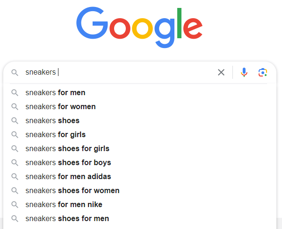Pick the 'sneakers for girls' suggestion
This screenshot has height=229, width=282.
pyautogui.click(x=55, y=134)
